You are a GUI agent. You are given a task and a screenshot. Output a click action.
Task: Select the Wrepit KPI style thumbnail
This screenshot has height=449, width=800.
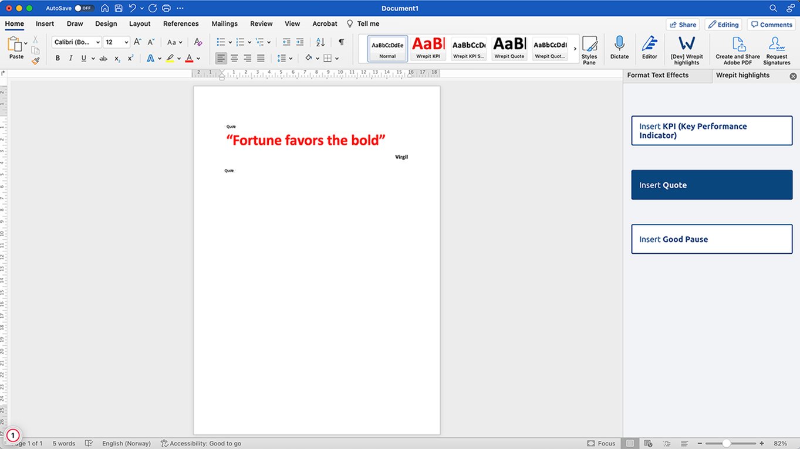tap(428, 48)
